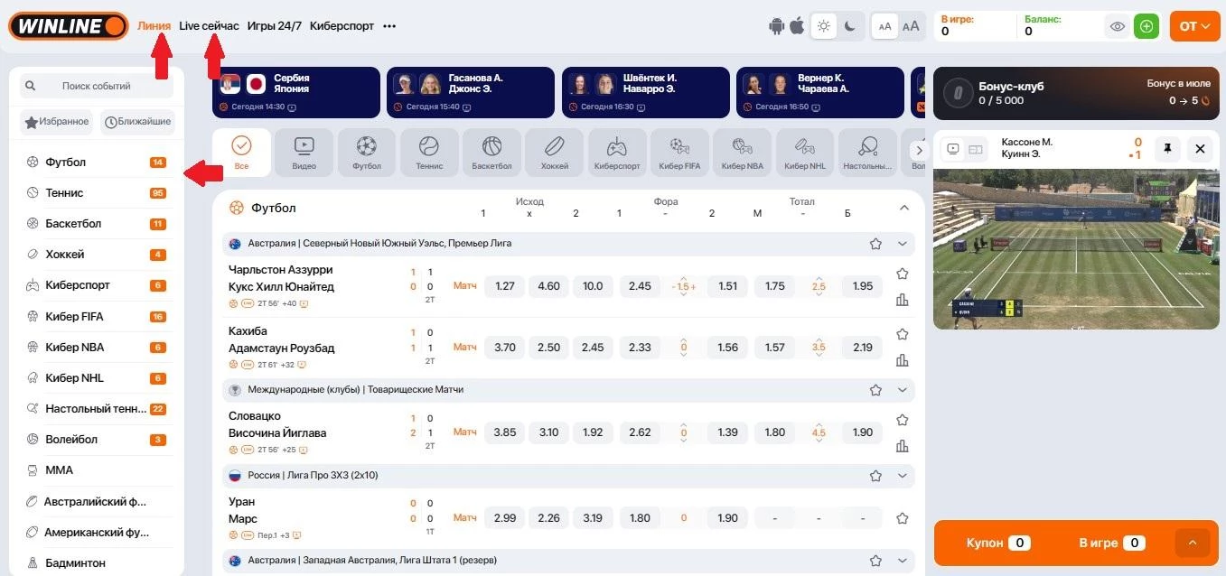1226x576 pixels.
Task: Open the Apple iOS app icon
Action: [796, 26]
